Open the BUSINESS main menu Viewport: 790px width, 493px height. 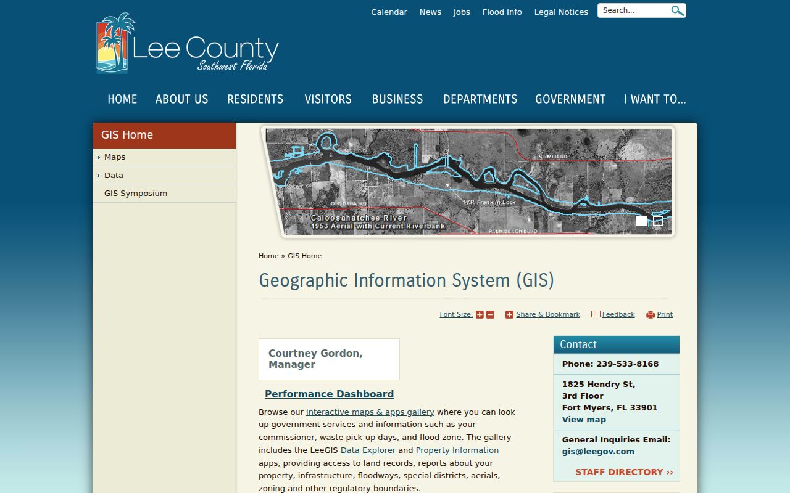pos(397,99)
